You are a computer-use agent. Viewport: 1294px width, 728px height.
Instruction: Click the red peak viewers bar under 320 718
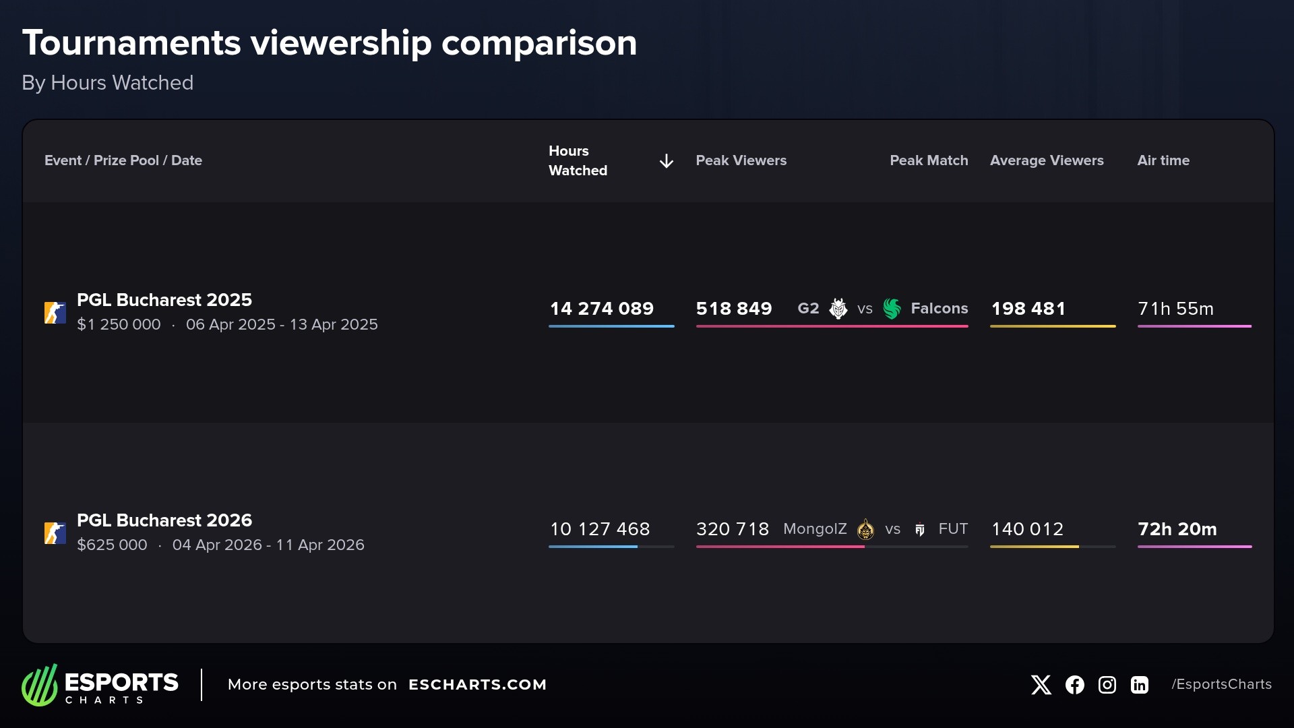tap(780, 547)
